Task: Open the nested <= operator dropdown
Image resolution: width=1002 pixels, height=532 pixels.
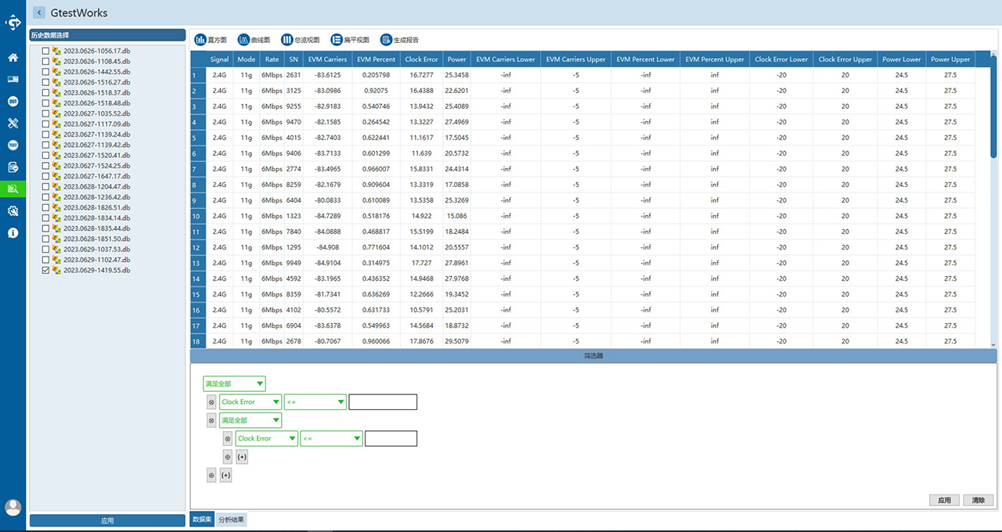Action: pyautogui.click(x=331, y=439)
